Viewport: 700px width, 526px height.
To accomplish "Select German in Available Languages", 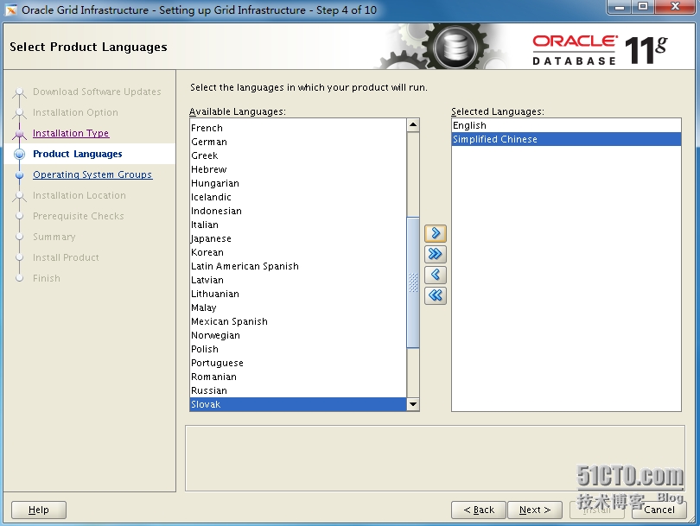I will coord(298,142).
